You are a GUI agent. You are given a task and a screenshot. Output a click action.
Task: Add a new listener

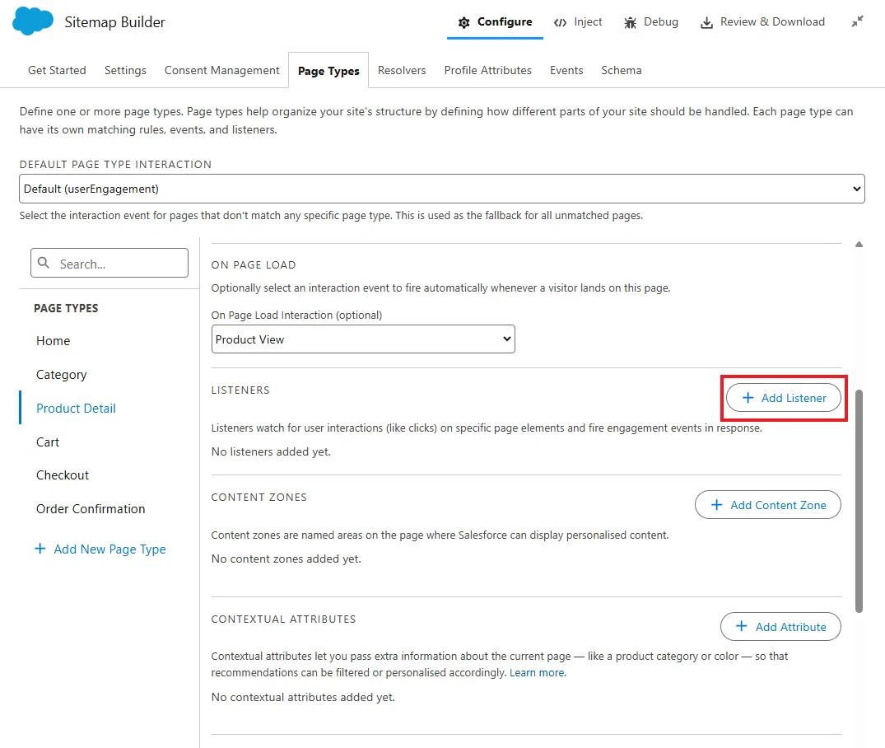784,398
